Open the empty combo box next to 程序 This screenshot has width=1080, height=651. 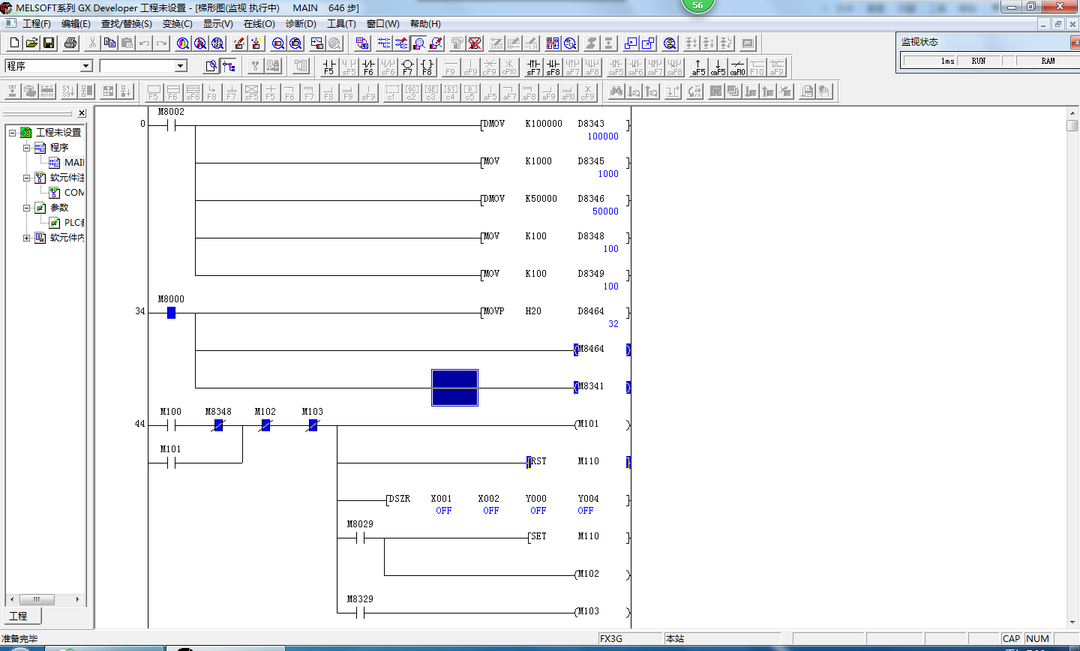[180, 66]
